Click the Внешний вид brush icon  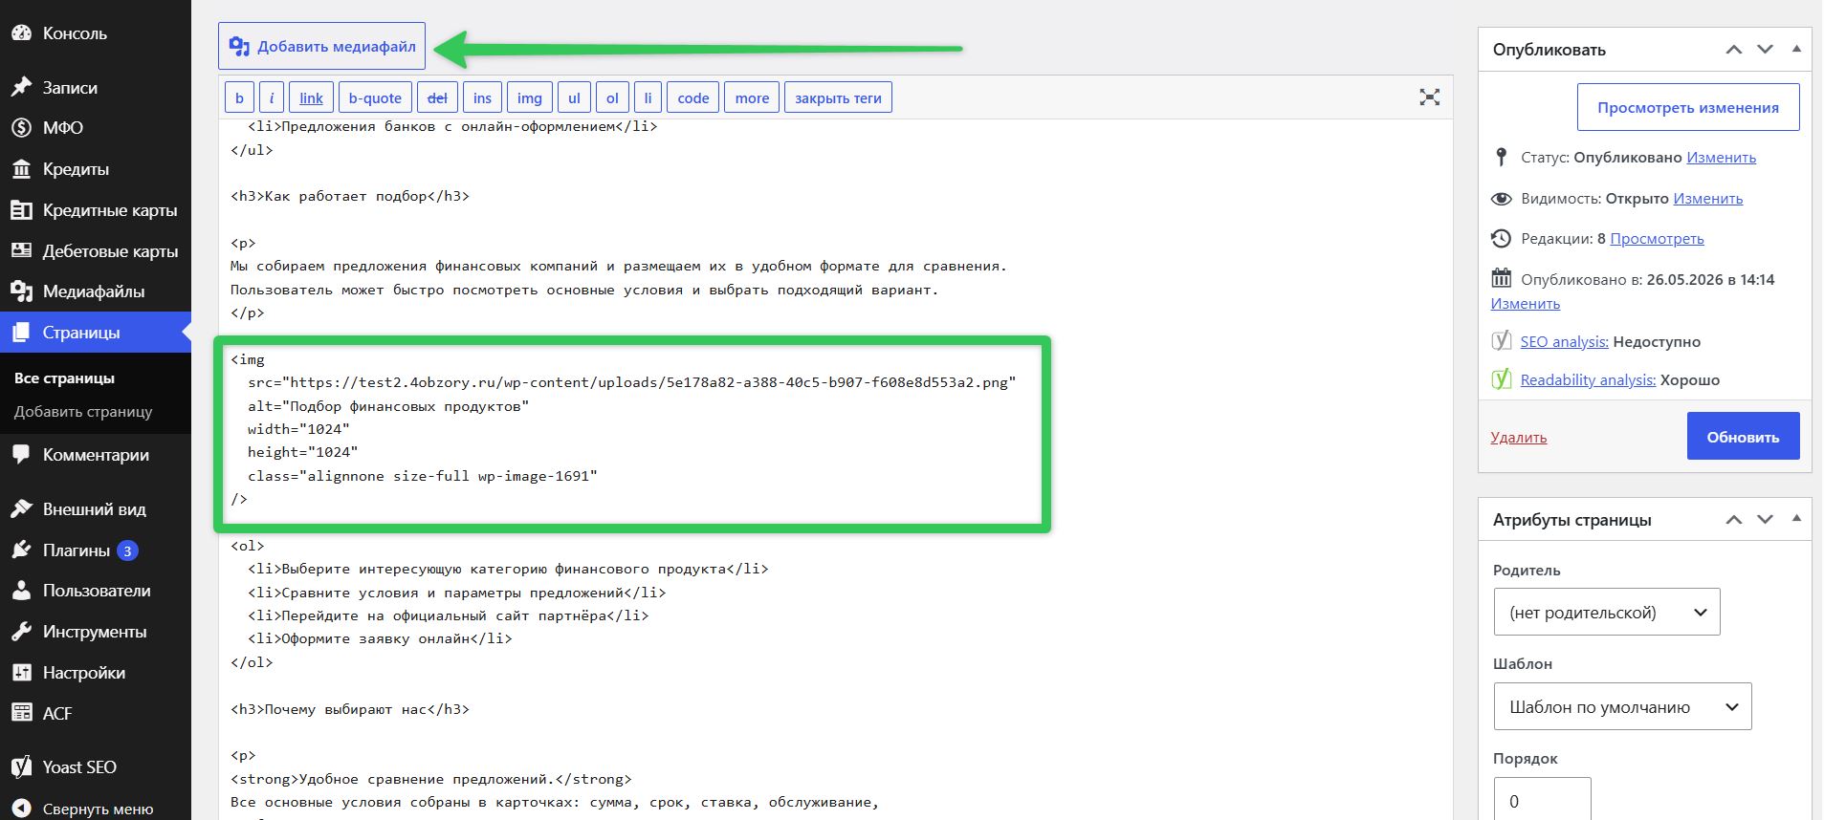[21, 509]
